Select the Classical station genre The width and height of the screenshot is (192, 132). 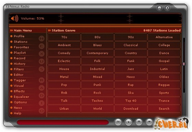click(x=131, y=45)
